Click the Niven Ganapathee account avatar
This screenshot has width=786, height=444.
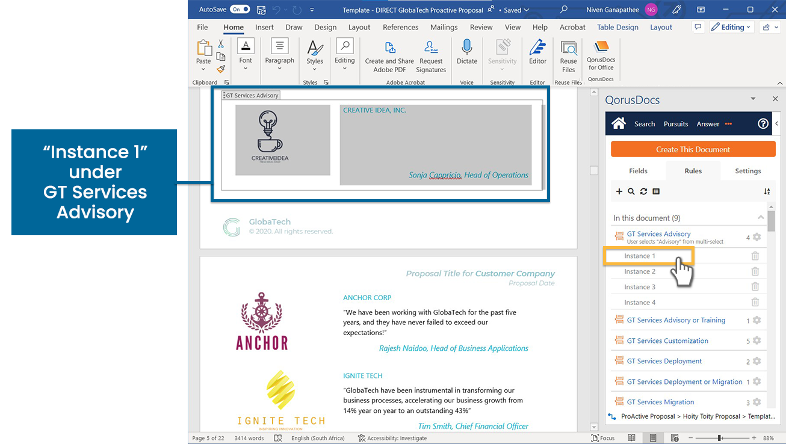(x=651, y=10)
